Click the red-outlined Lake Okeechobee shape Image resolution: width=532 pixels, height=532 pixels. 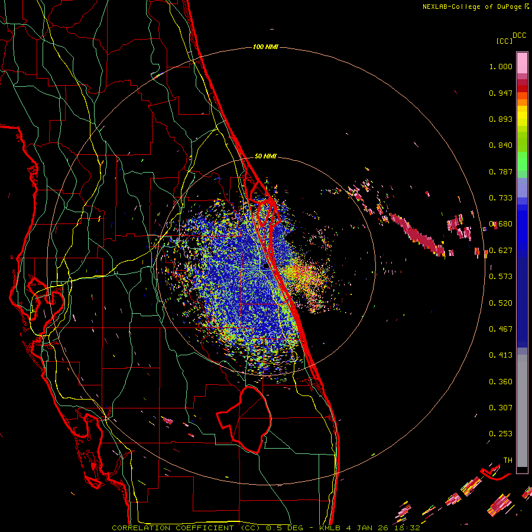244,419
